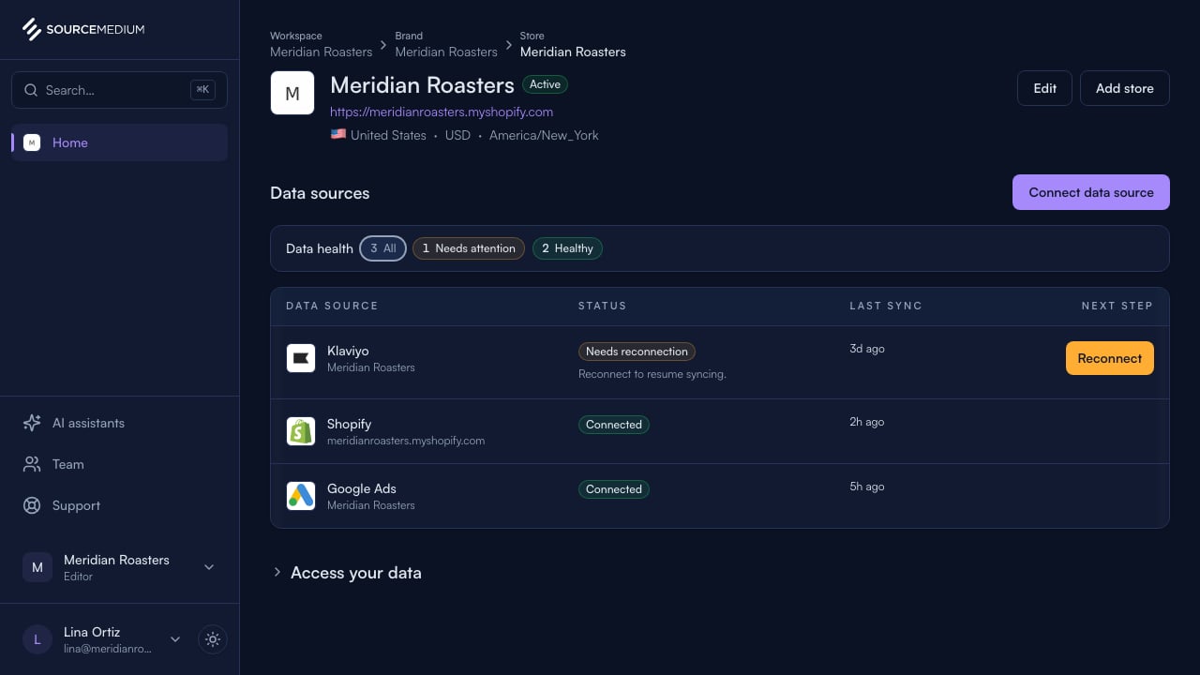
Task: Click the Google Ads data source name
Action: tap(362, 488)
